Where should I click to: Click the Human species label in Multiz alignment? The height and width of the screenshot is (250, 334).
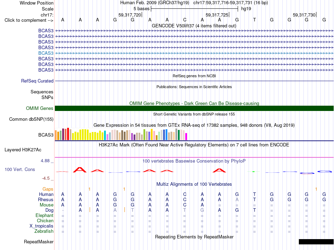(x=46, y=194)
